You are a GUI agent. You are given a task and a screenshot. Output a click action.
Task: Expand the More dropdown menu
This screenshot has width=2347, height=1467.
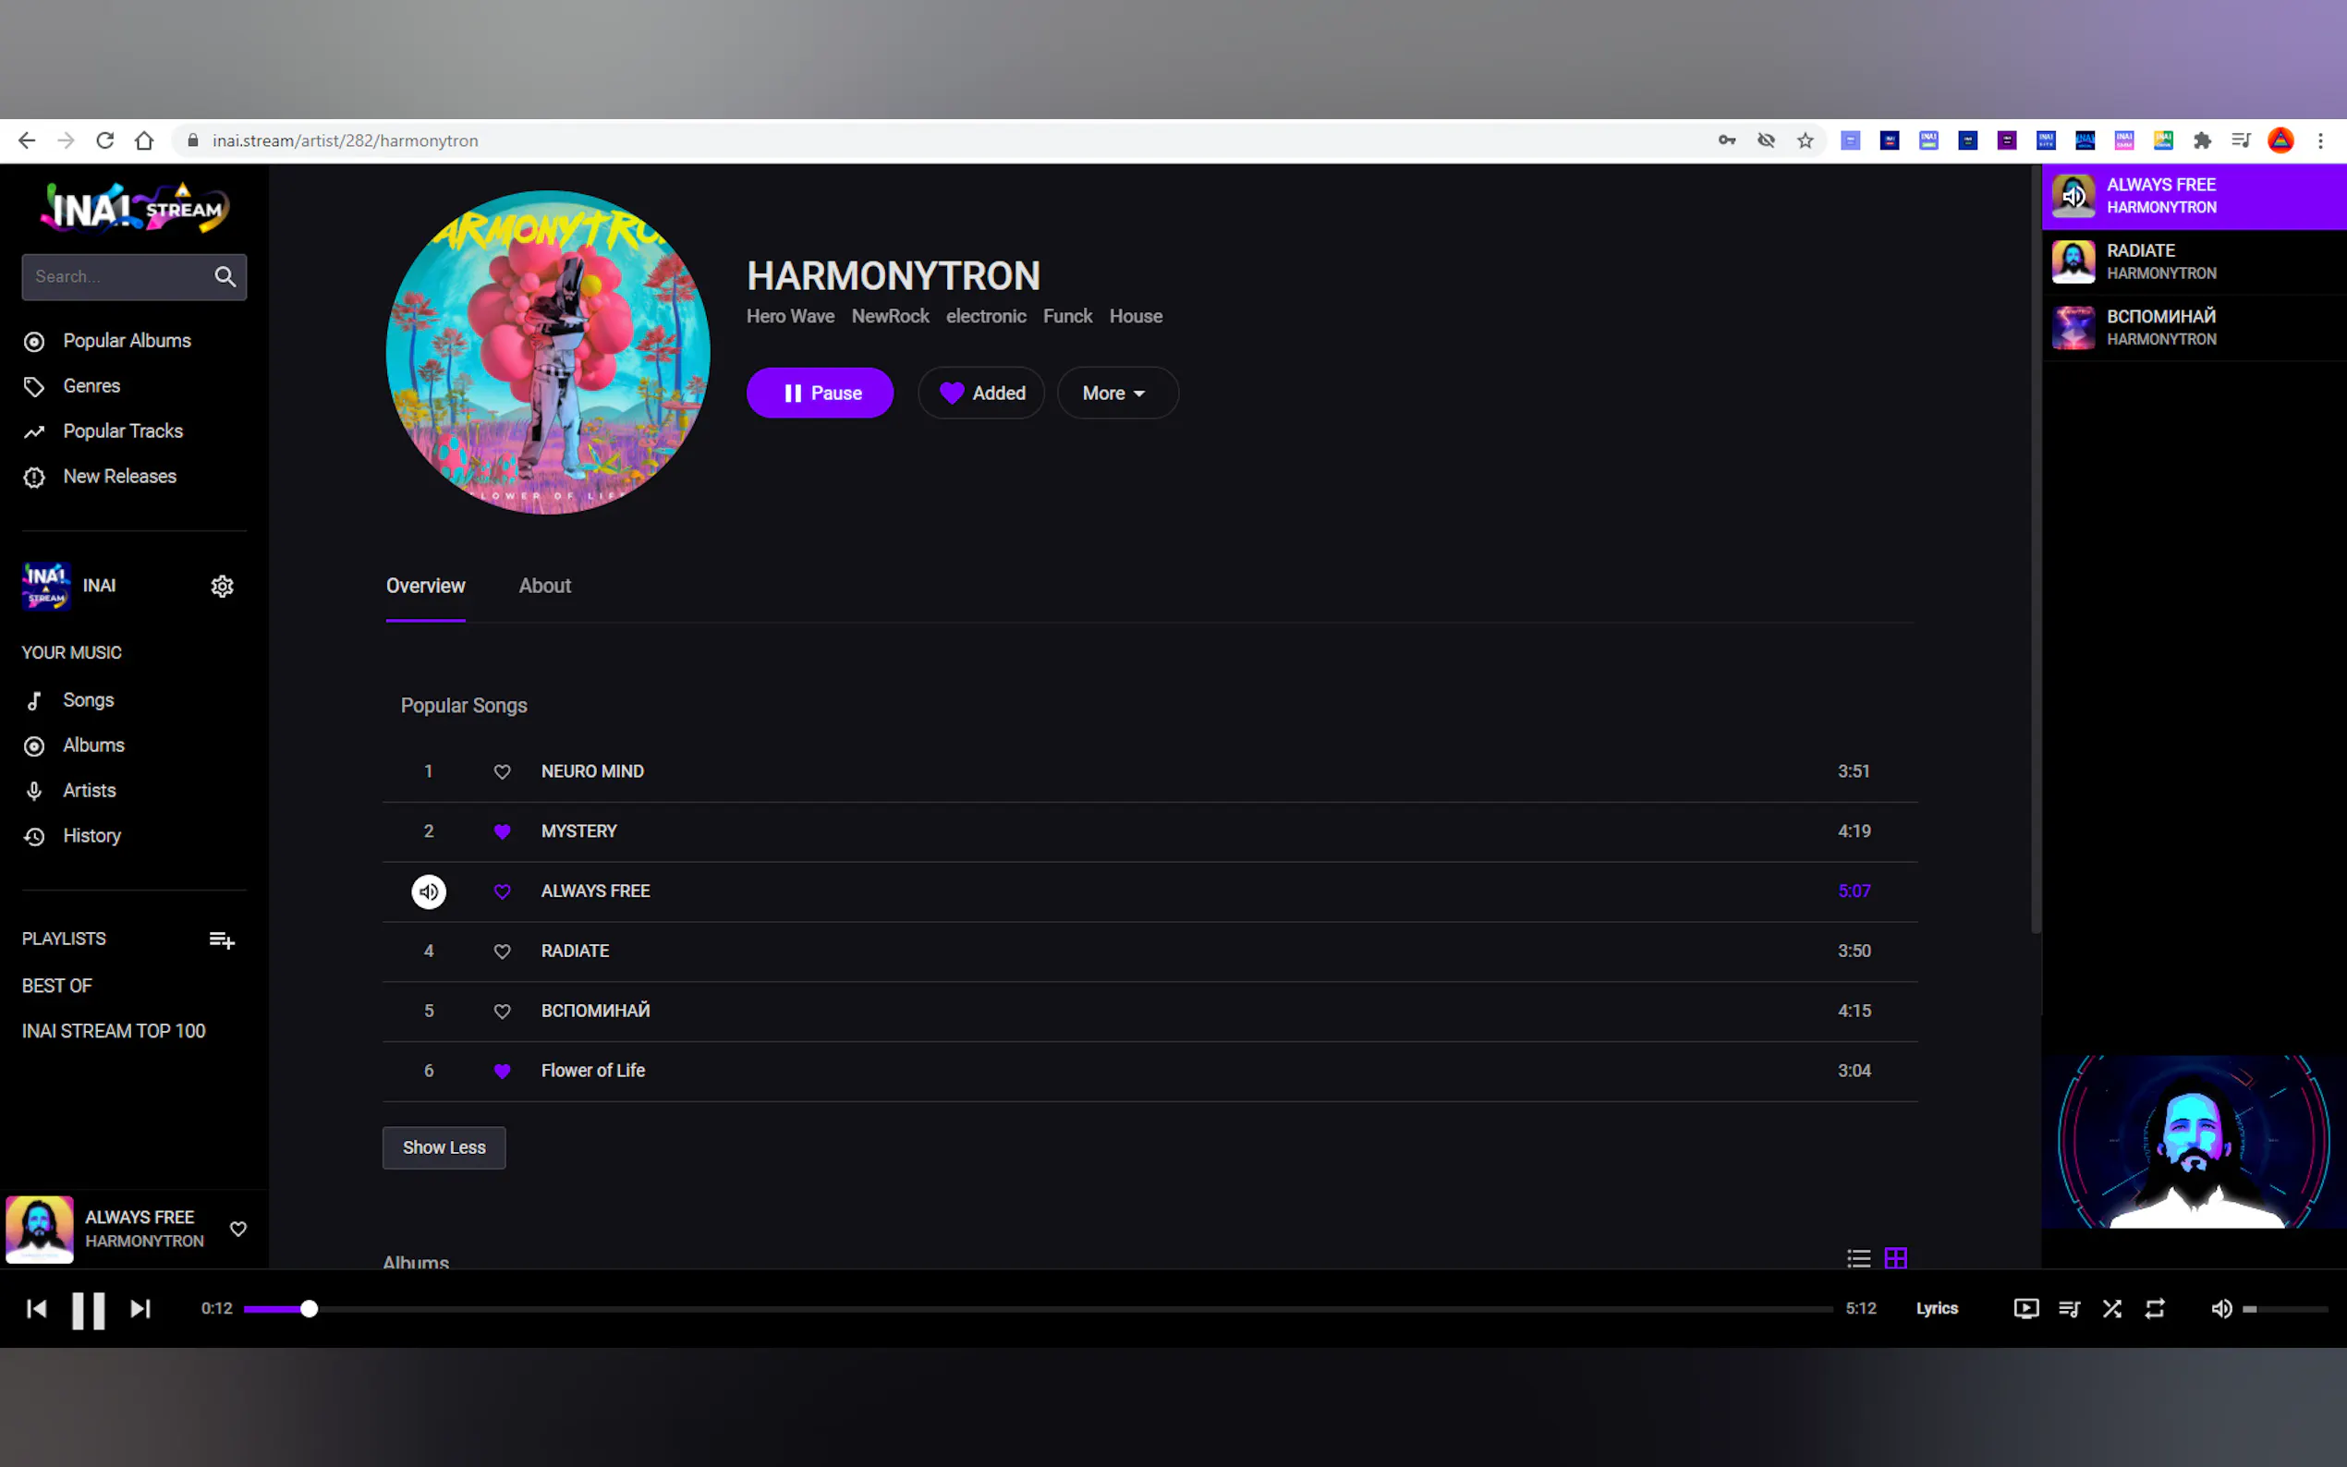coord(1117,393)
